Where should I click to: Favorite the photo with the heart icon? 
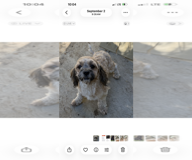(85, 150)
